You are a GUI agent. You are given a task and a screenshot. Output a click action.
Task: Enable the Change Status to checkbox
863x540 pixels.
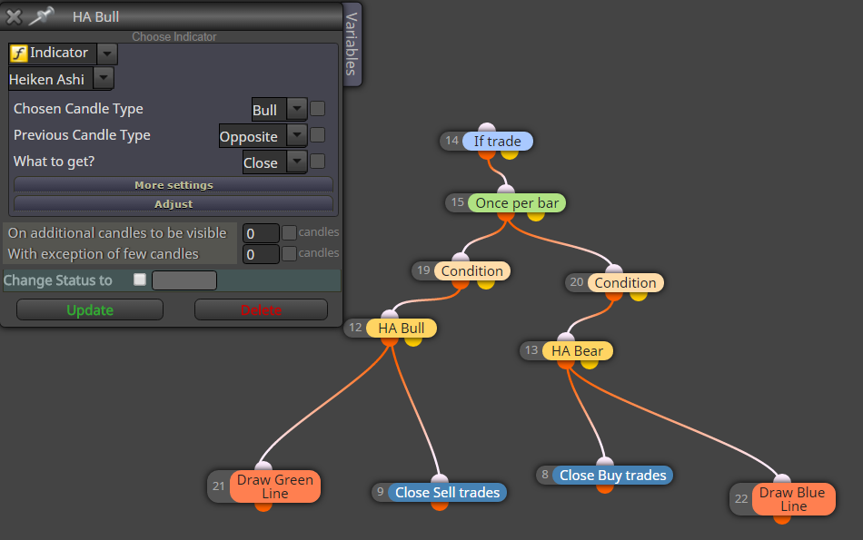[140, 280]
